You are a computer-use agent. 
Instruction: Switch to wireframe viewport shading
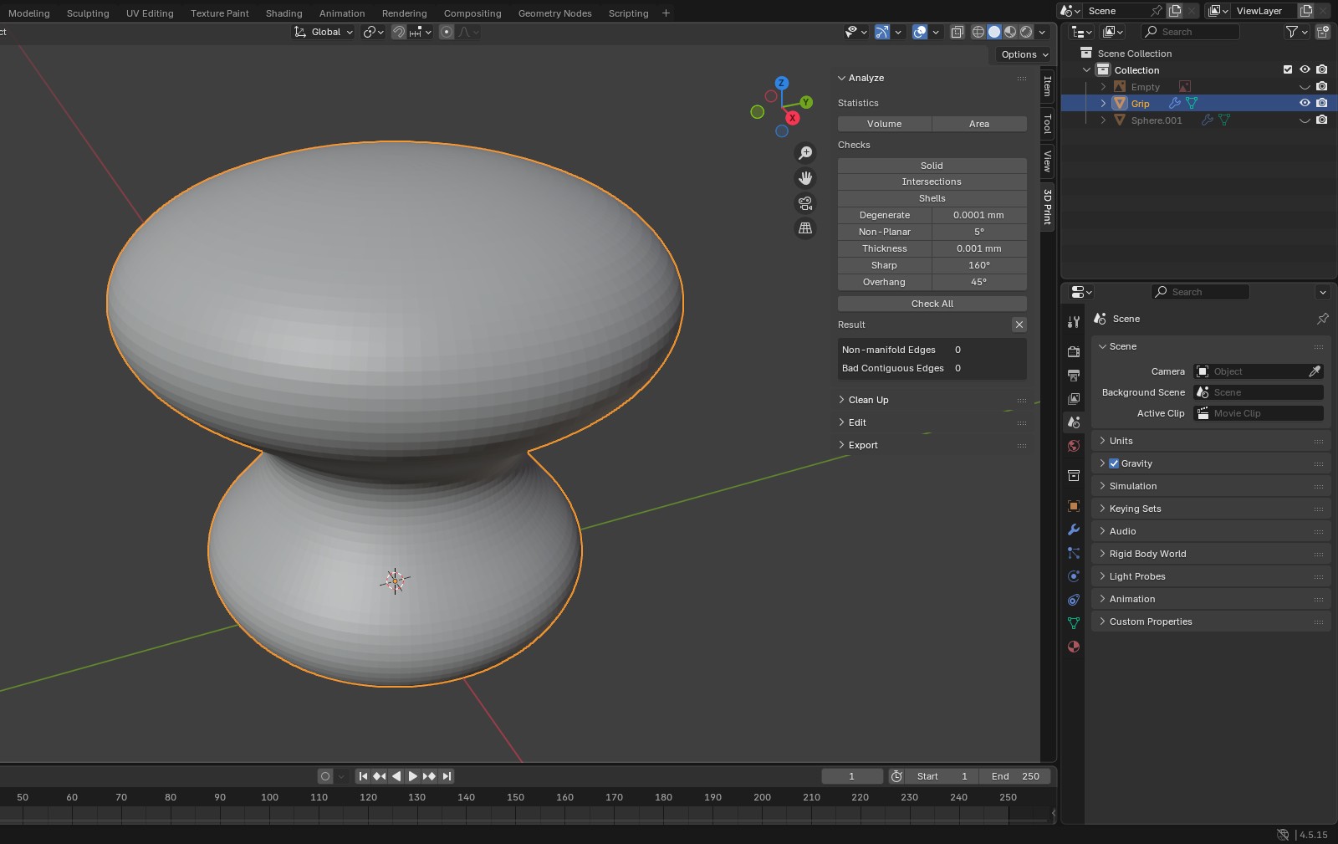point(978,32)
